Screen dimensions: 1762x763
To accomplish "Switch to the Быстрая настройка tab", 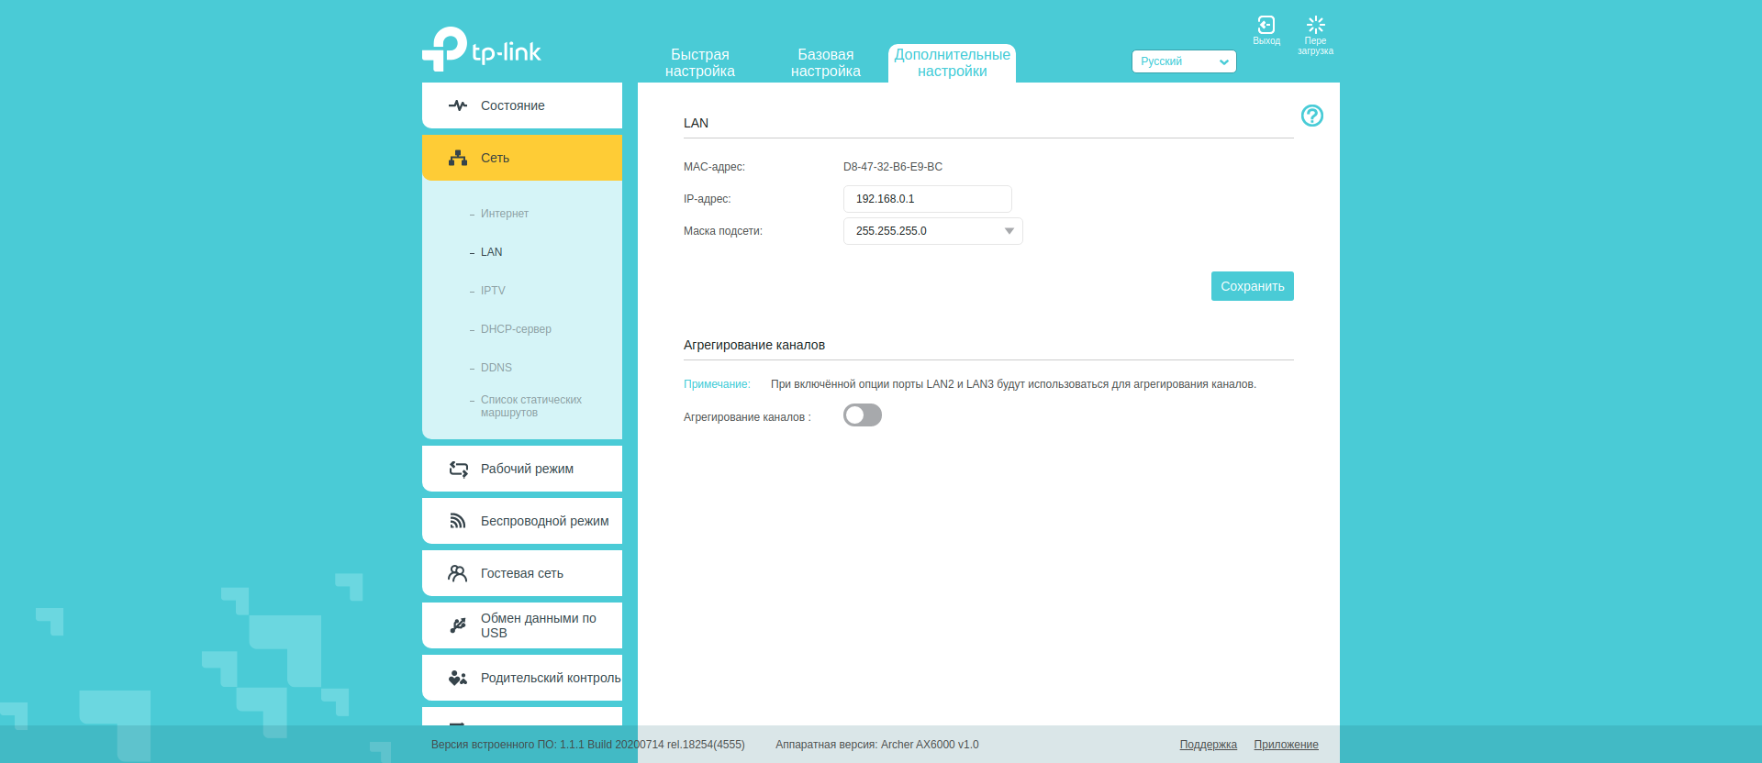I will (699, 63).
